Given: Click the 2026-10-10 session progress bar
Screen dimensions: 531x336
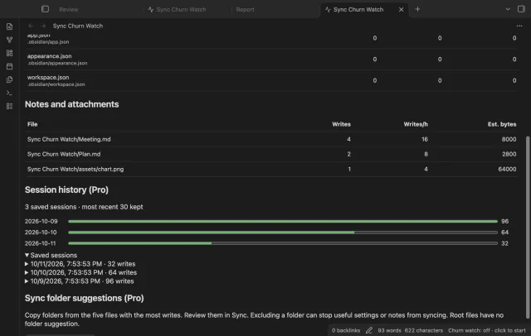Looking at the screenshot, I should pyautogui.click(x=283, y=233).
